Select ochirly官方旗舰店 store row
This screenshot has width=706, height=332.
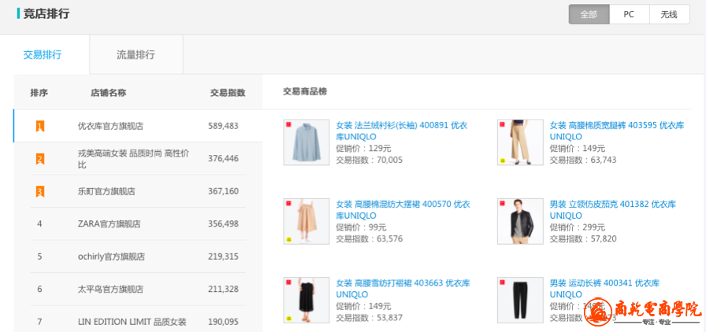click(x=138, y=256)
